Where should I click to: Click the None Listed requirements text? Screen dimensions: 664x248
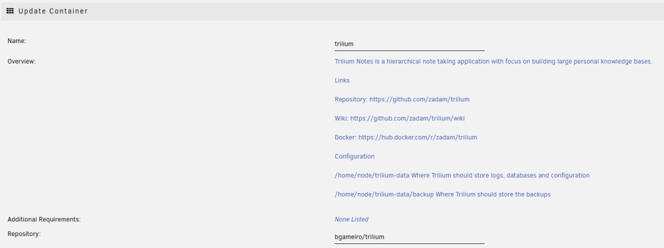pos(351,219)
